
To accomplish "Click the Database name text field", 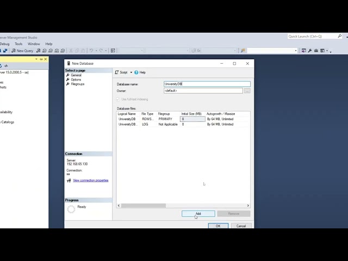I will 207,84.
